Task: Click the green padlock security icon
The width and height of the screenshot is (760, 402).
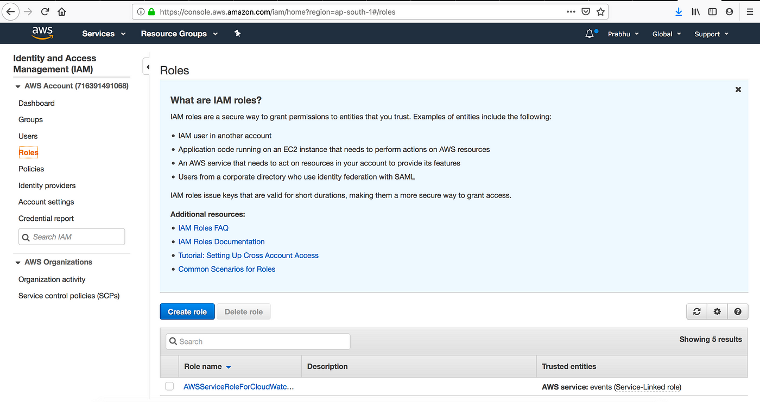Action: click(x=151, y=11)
